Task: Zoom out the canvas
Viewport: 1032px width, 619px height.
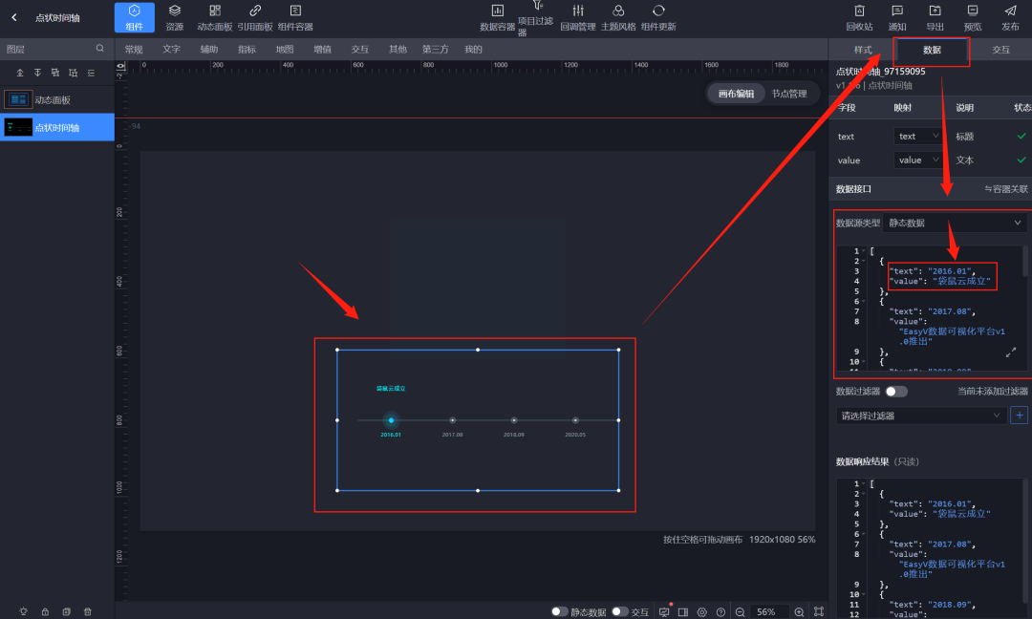Action: 740,611
